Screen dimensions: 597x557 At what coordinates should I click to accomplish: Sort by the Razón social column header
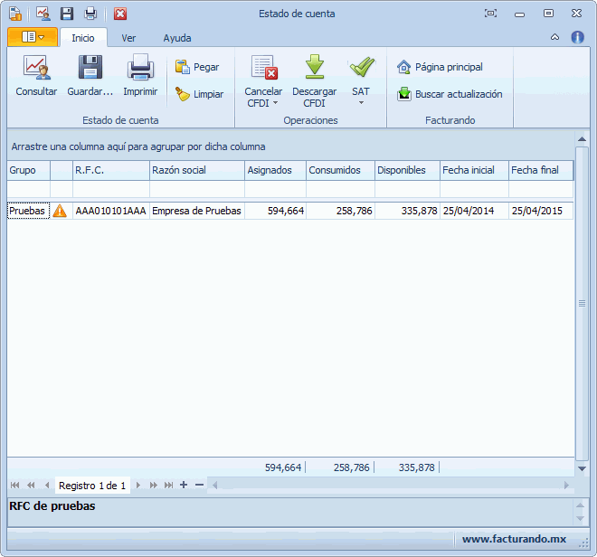tap(197, 170)
